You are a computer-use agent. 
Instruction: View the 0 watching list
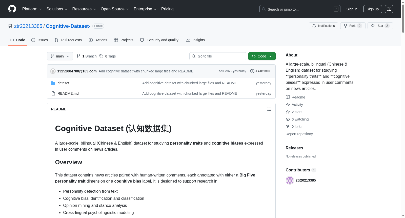[x=297, y=119]
